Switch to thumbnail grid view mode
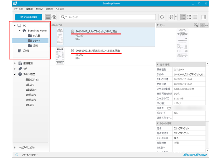Screen dimensions: 221x158 tap(189, 17)
